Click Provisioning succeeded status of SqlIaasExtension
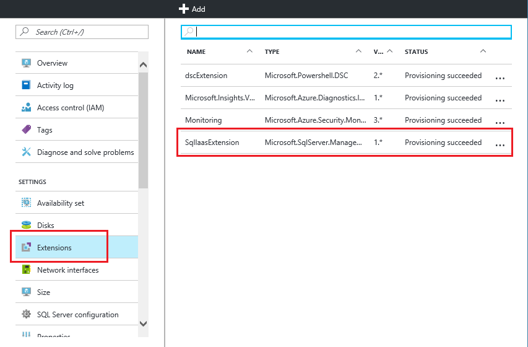The height and width of the screenshot is (347, 528). coord(443,143)
